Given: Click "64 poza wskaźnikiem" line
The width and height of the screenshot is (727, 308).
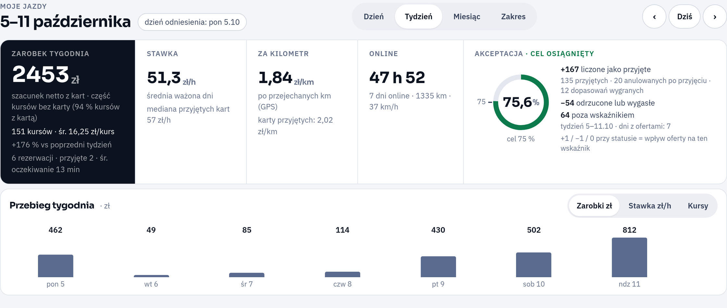Looking at the screenshot, I should point(597,115).
